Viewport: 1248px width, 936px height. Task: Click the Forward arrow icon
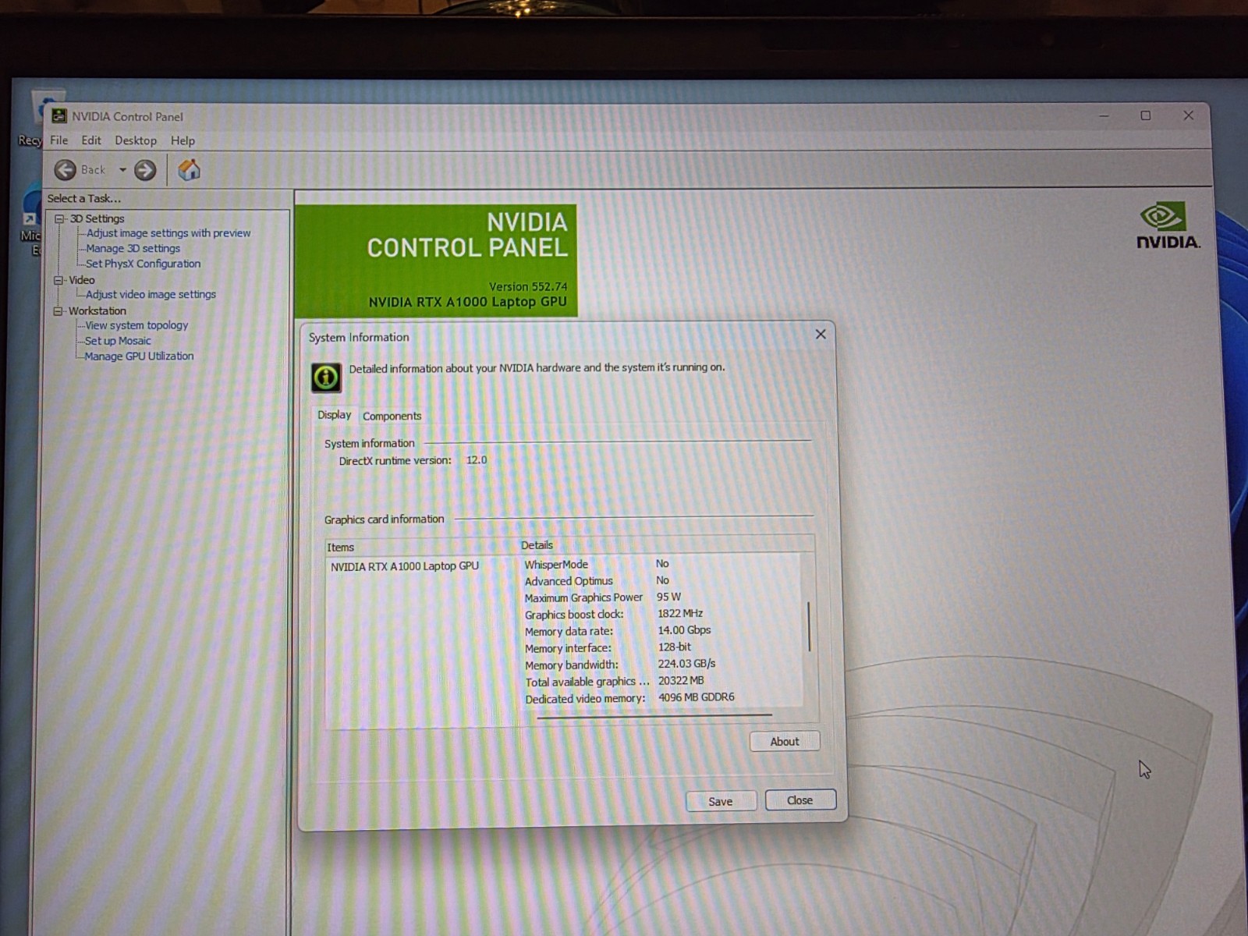145,170
